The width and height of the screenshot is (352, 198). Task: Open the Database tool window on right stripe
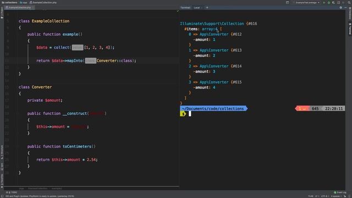pyautogui.click(x=350, y=13)
